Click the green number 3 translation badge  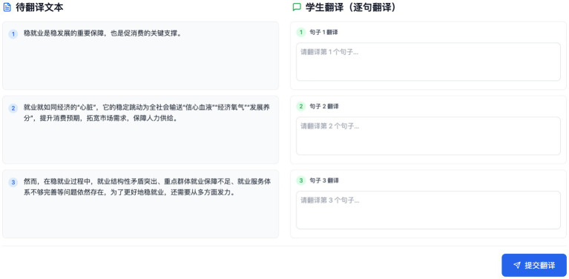(301, 180)
